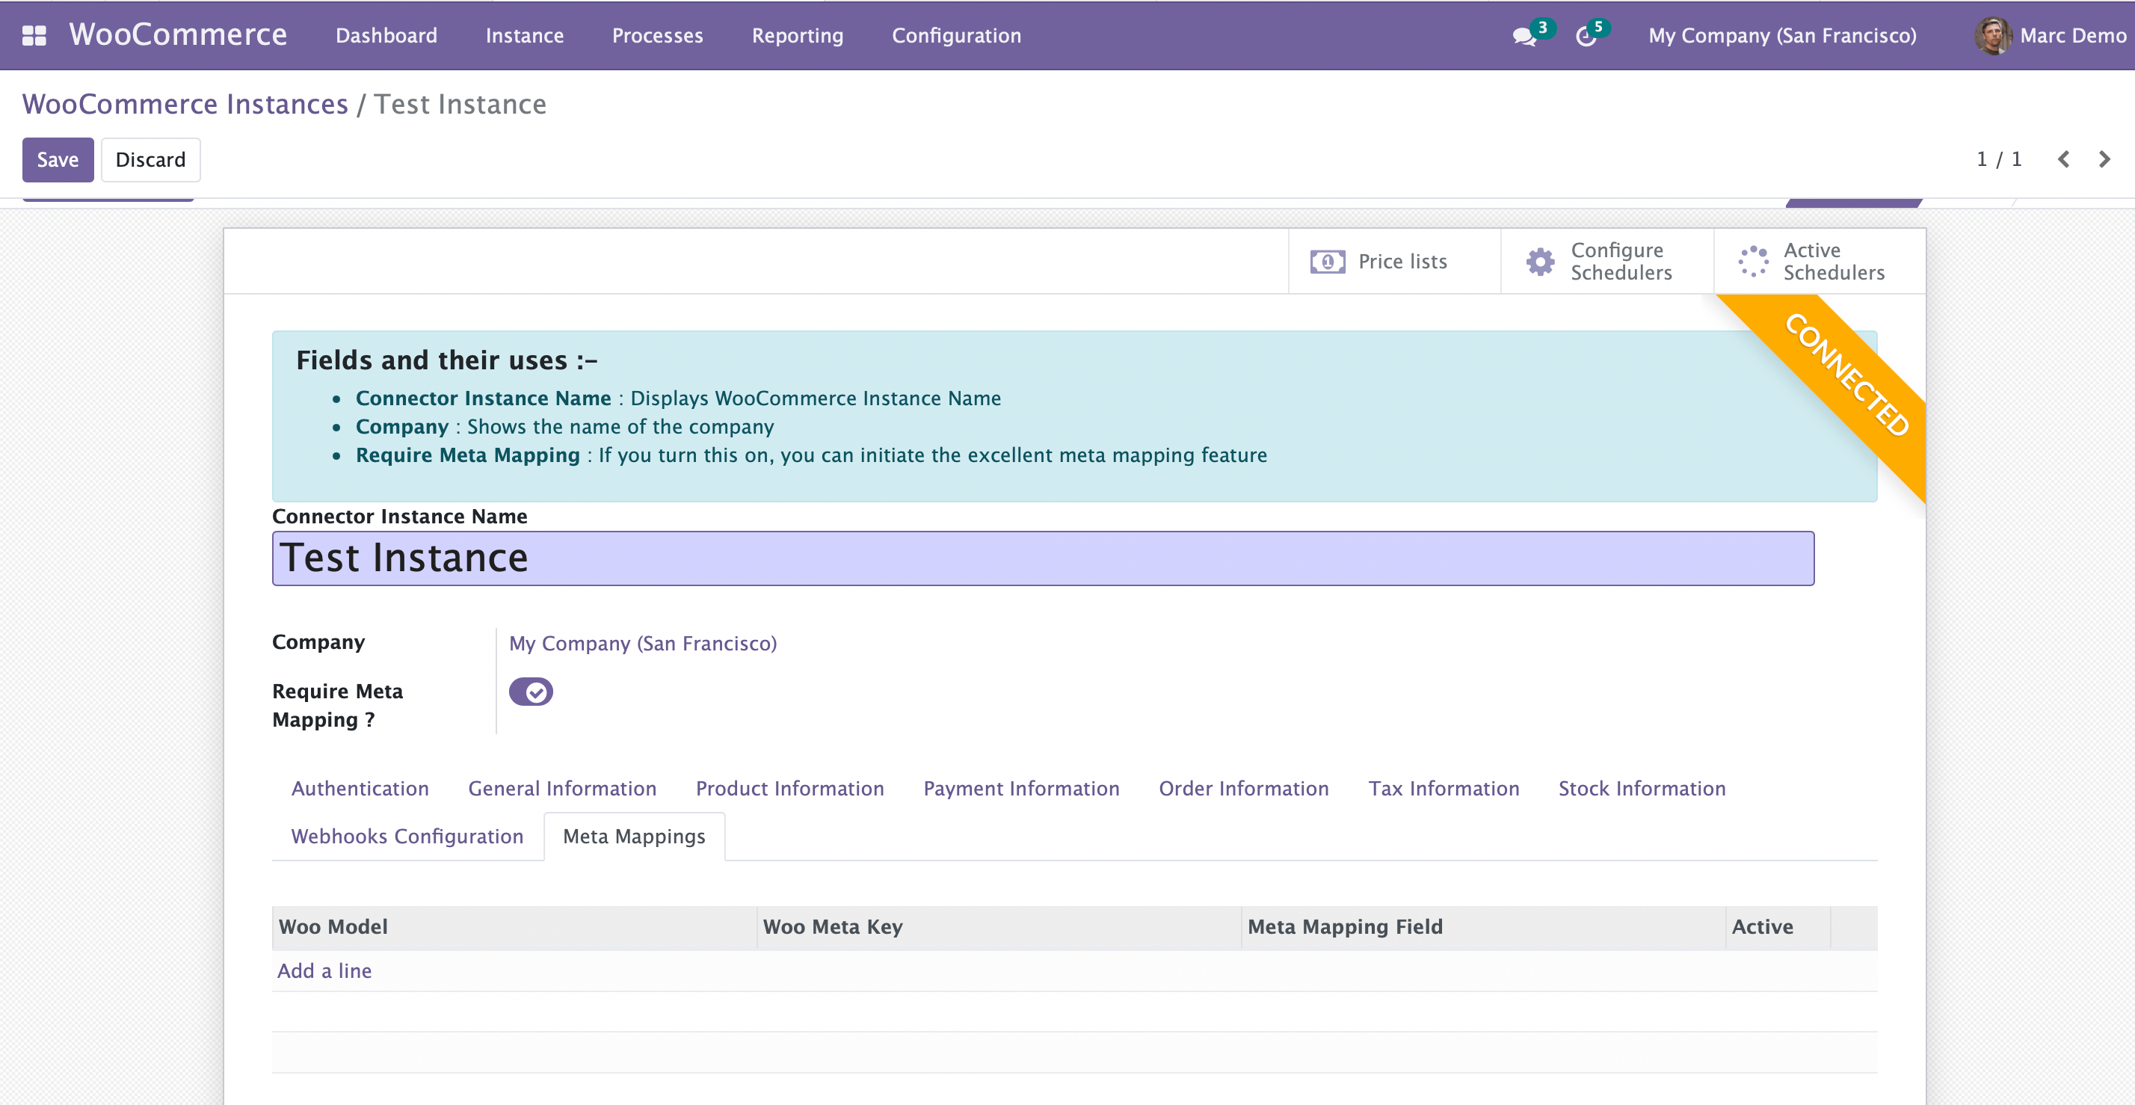This screenshot has height=1105, width=2135.
Task: Open the conversations chat bubble icon
Action: (1524, 37)
